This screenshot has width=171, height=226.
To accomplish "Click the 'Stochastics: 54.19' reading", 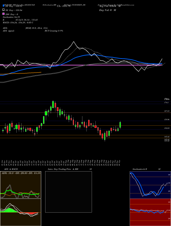I will coord(11,17).
